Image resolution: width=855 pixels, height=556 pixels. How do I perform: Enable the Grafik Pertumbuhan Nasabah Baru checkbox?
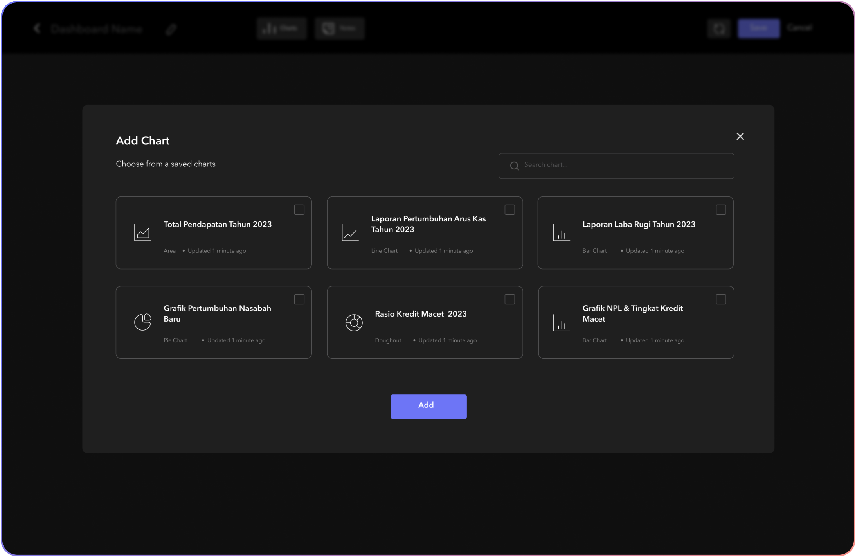click(x=299, y=299)
